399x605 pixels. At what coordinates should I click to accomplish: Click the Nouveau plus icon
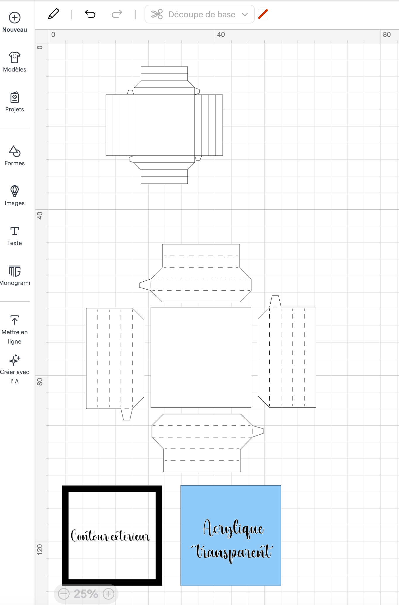pos(15,18)
